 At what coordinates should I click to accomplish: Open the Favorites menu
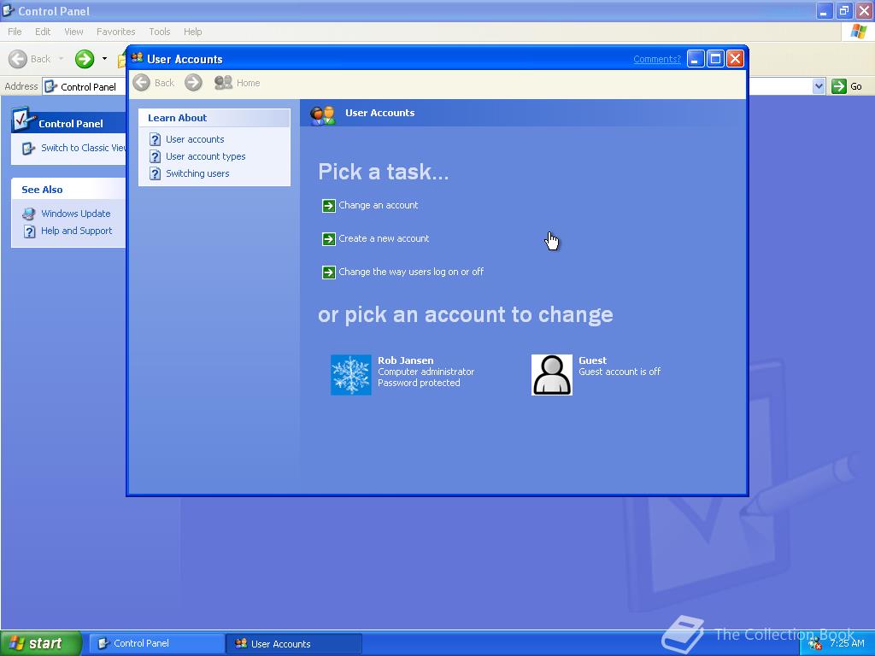(115, 32)
